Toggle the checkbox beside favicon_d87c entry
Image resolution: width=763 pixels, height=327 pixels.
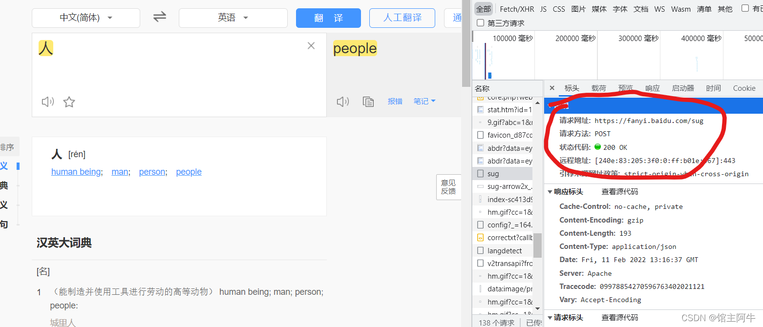[x=480, y=135]
